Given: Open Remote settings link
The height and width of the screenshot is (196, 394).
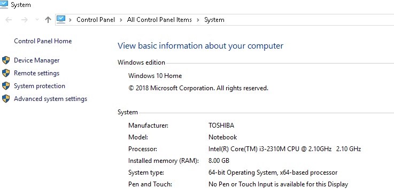Looking at the screenshot, I should pos(37,73).
